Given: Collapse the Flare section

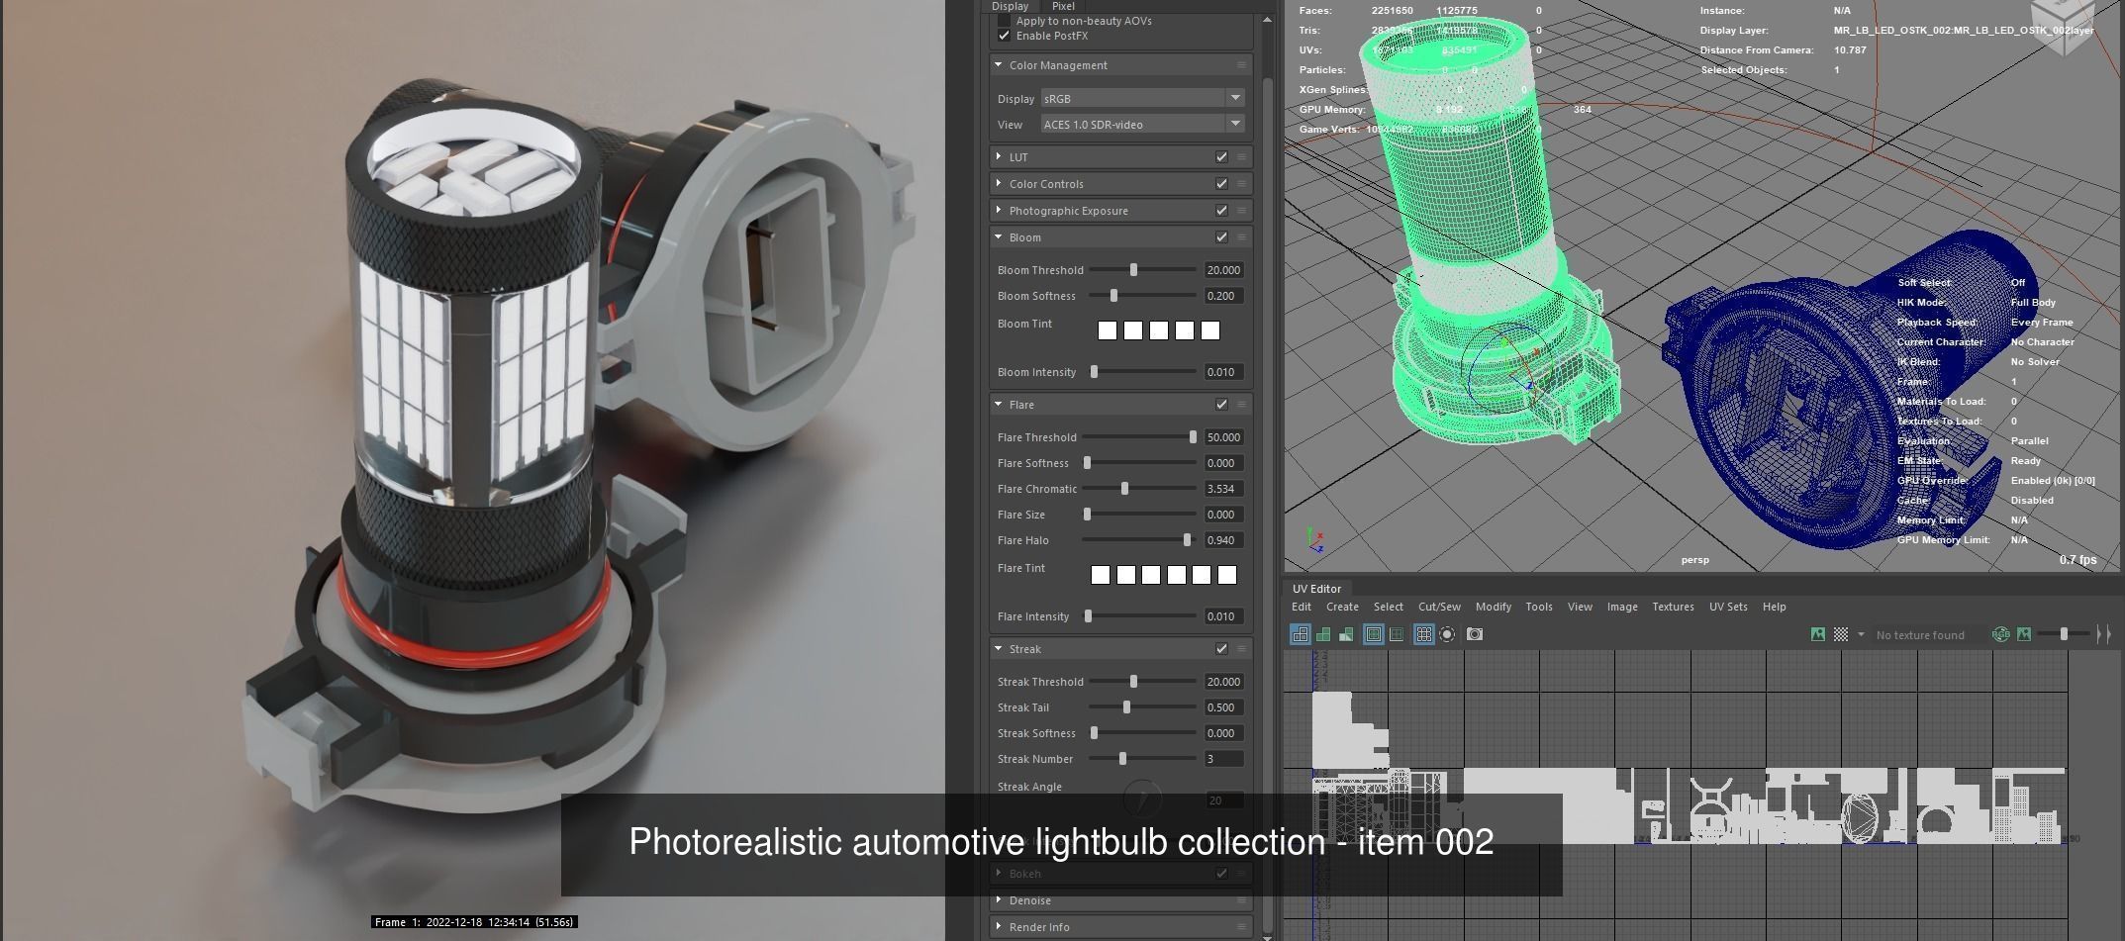Looking at the screenshot, I should (x=998, y=405).
